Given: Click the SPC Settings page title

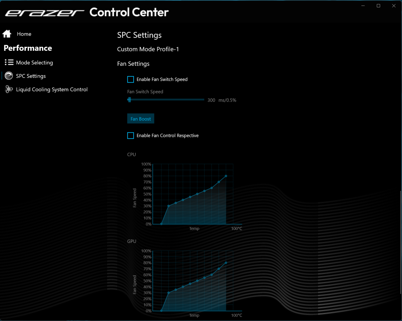Looking at the screenshot, I should pos(139,35).
